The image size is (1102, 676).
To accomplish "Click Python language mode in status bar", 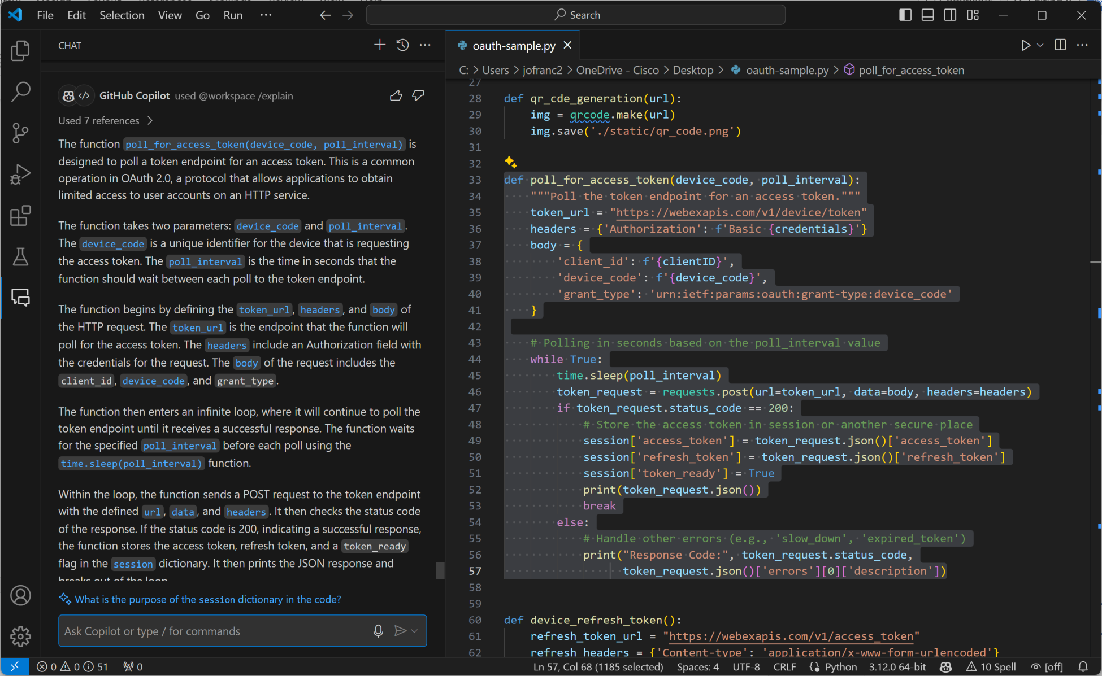I will point(840,667).
